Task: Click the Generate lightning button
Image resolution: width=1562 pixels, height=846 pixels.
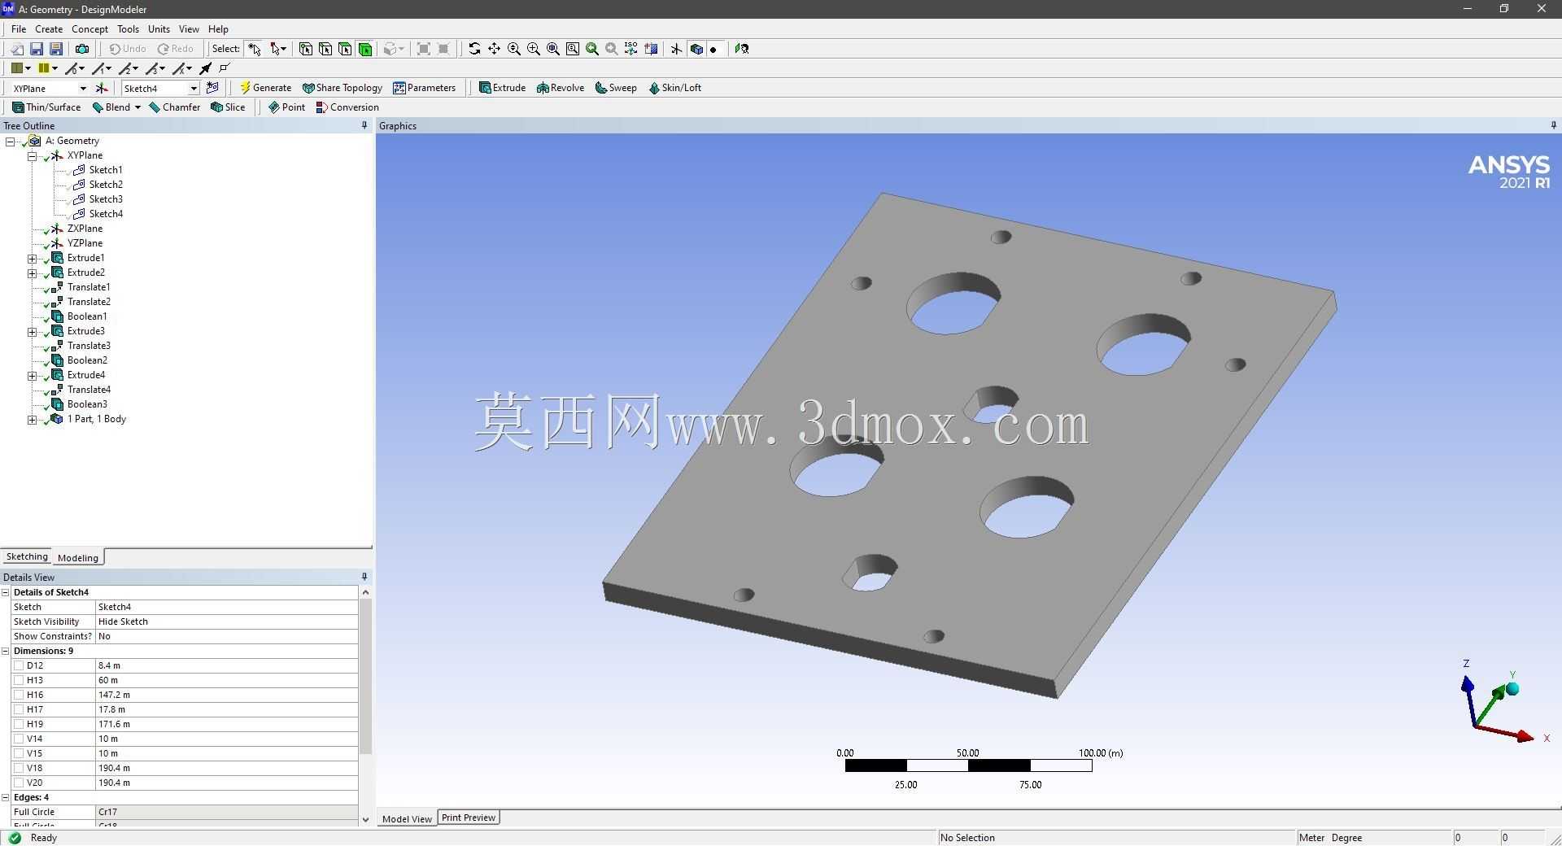Action: pos(265,88)
